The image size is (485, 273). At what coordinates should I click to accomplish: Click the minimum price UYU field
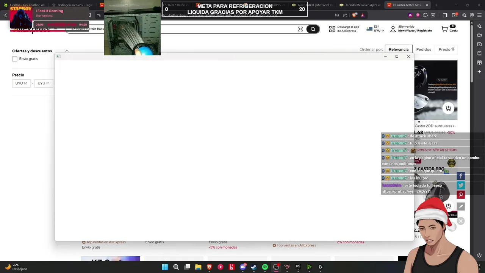pyautogui.click(x=21, y=83)
